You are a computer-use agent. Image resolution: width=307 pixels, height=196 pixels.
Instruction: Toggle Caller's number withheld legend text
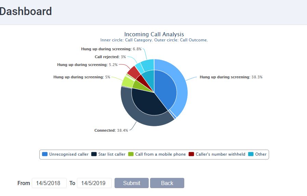click(220, 154)
